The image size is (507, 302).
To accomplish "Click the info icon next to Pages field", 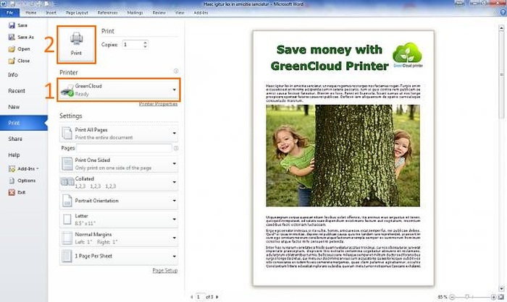I will point(176,148).
